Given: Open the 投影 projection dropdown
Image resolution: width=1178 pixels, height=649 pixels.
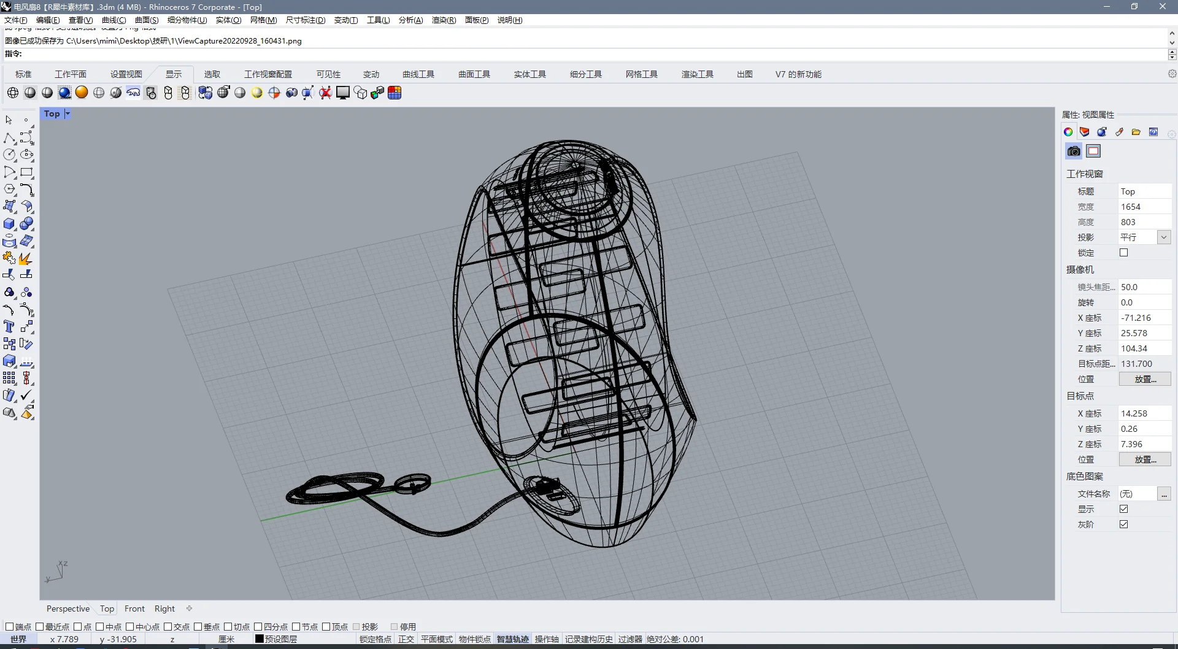Looking at the screenshot, I should click(1163, 237).
